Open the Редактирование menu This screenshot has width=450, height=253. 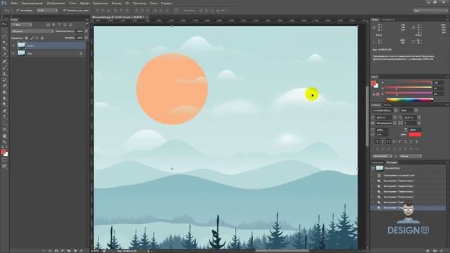(32, 3)
